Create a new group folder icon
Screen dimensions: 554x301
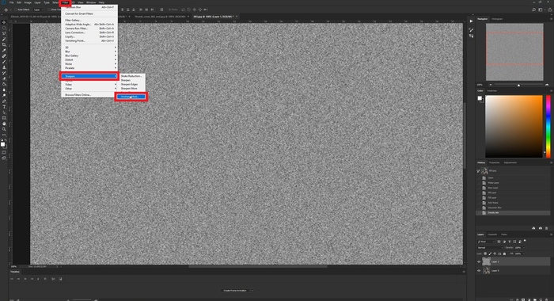pos(534,299)
